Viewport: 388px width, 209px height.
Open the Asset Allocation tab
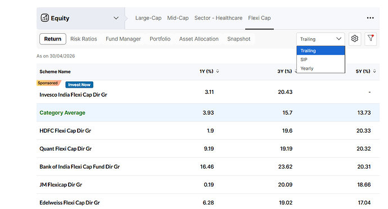(x=198, y=39)
